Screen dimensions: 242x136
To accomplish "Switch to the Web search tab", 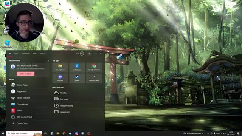I will pyautogui.click(x=35, y=54).
